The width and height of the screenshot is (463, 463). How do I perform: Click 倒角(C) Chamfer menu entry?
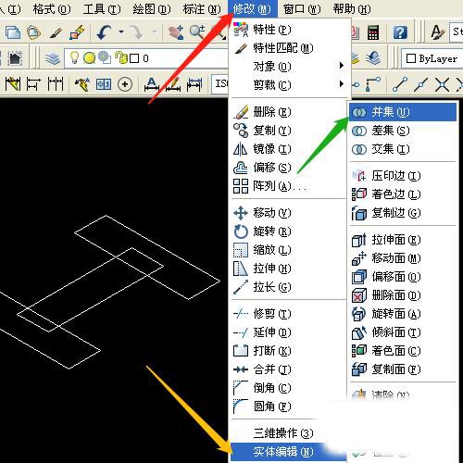289,388
